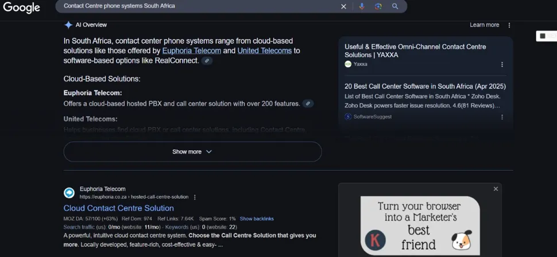Open the Euphoria Telecom inline link

192,51
